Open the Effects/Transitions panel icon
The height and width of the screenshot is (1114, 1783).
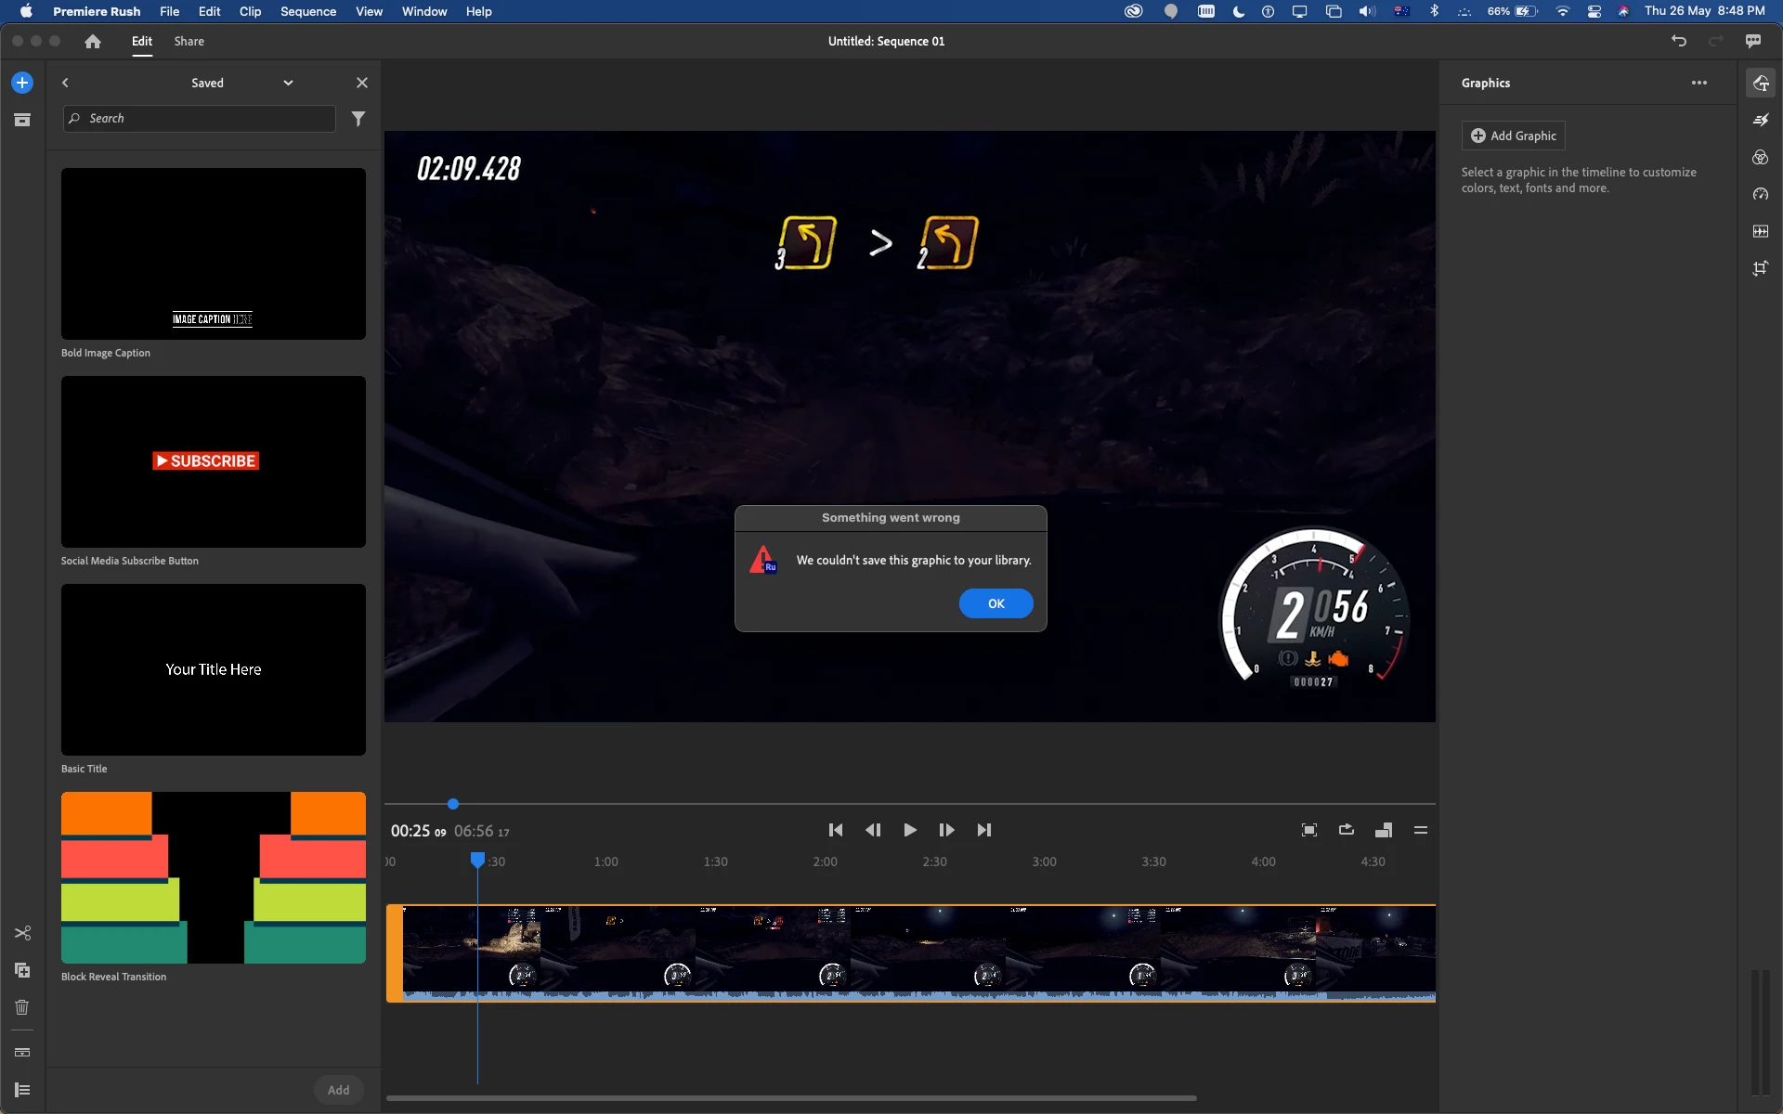point(1761,120)
